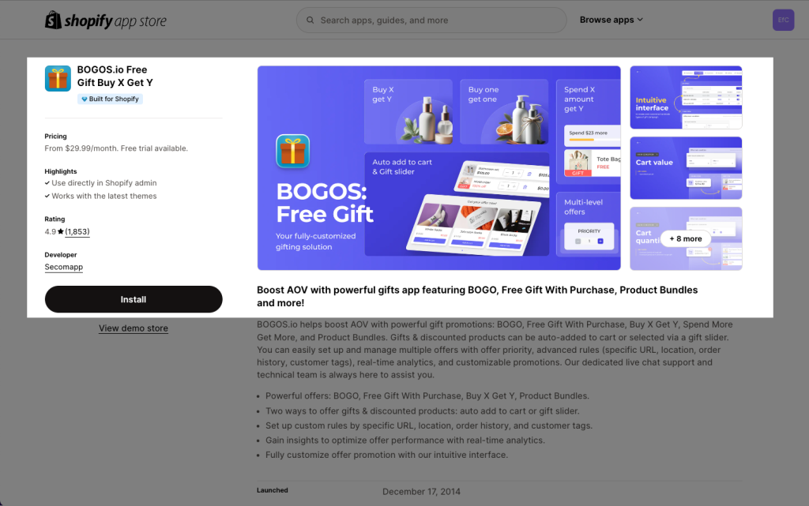Click the search magnifier icon
The image size is (809, 506).
[310, 20]
